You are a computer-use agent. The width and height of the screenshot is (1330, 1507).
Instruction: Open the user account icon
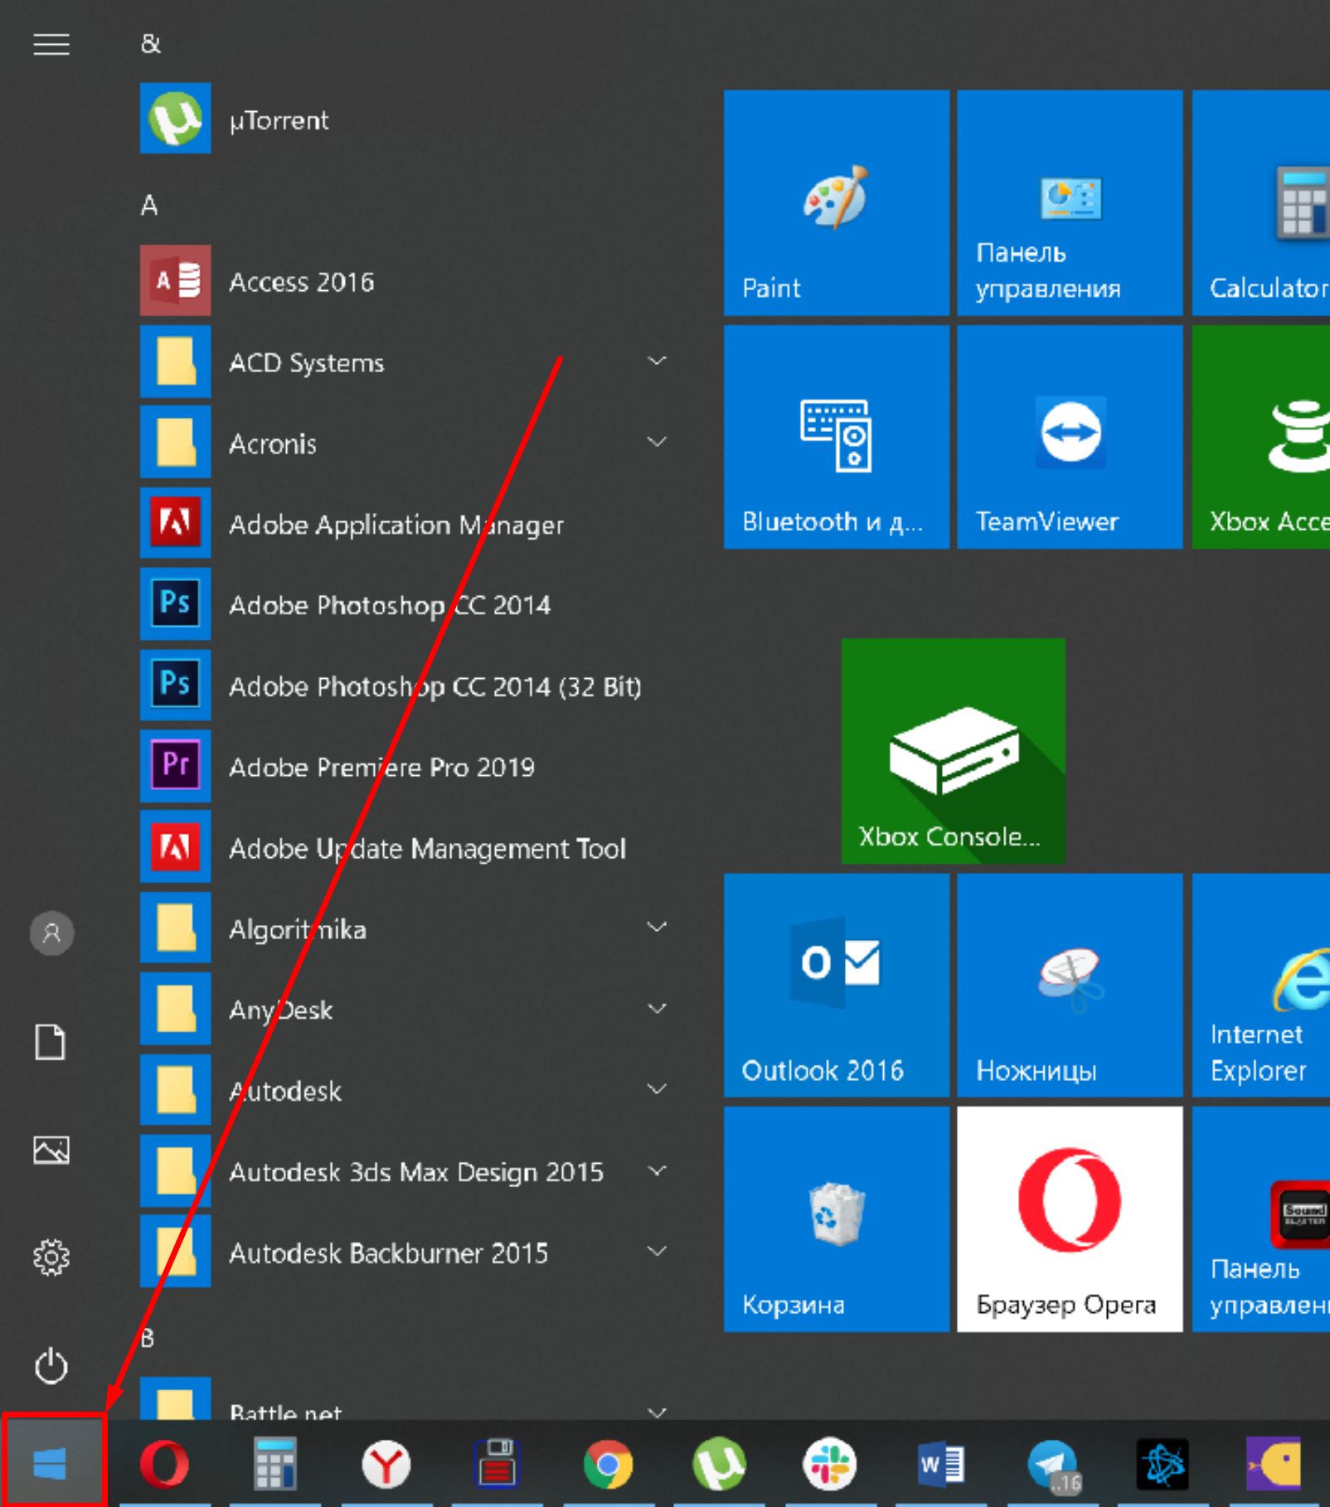[x=51, y=933]
